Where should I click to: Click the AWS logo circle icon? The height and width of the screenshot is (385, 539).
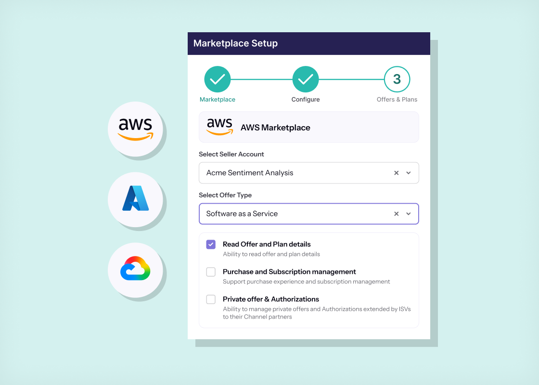pos(135,129)
